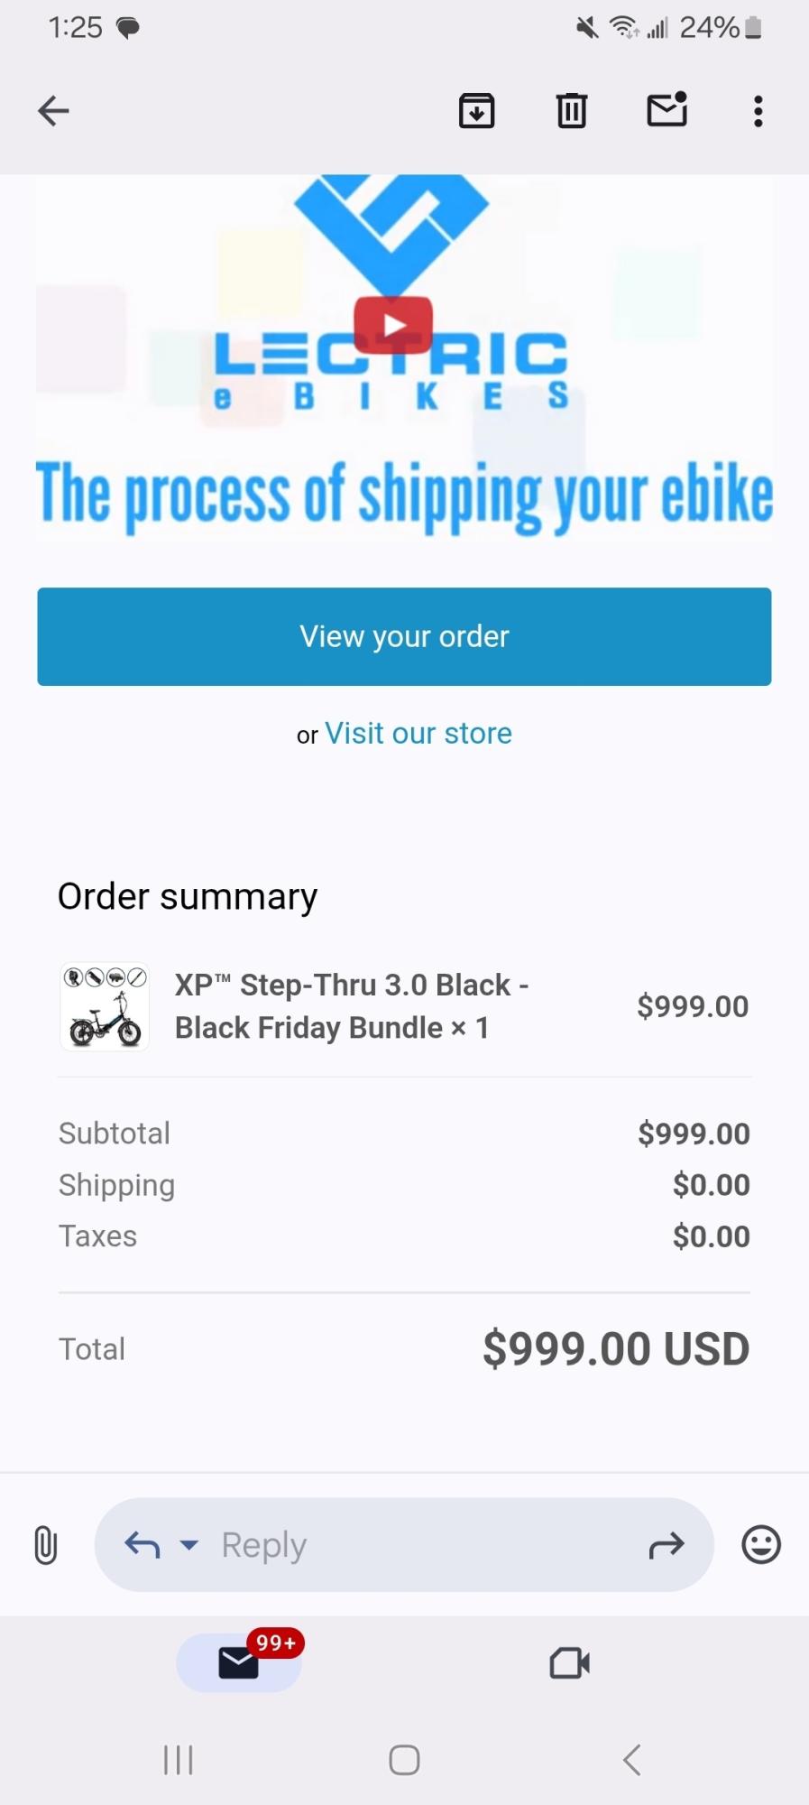809x1805 pixels.
Task: Go back to the inbox list
Action: point(53,111)
